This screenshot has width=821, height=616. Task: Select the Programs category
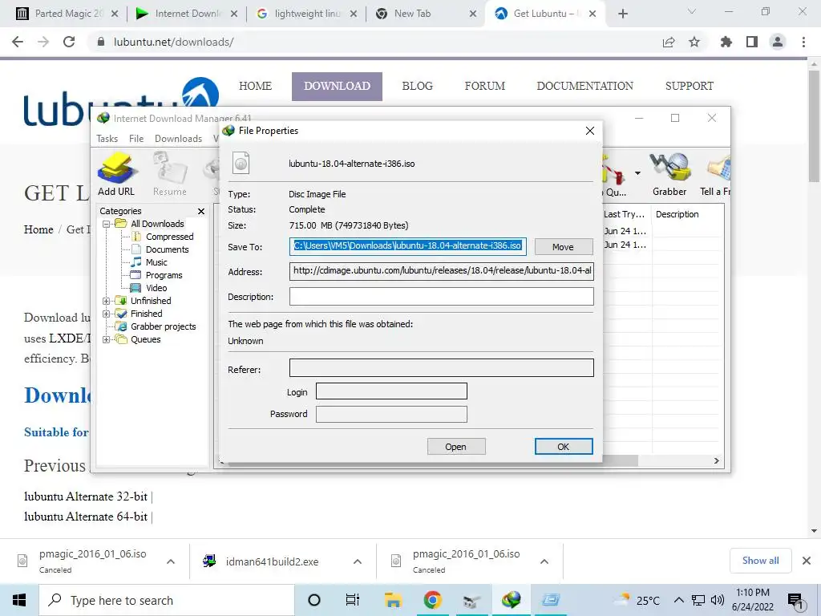click(x=164, y=275)
